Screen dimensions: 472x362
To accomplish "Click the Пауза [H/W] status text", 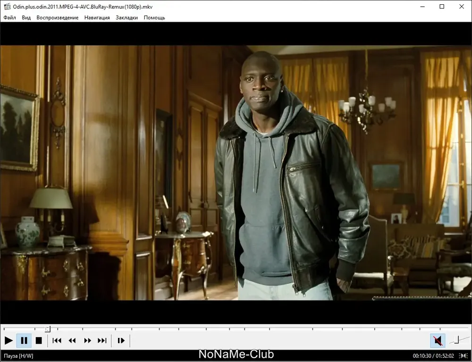I will 19,356.
